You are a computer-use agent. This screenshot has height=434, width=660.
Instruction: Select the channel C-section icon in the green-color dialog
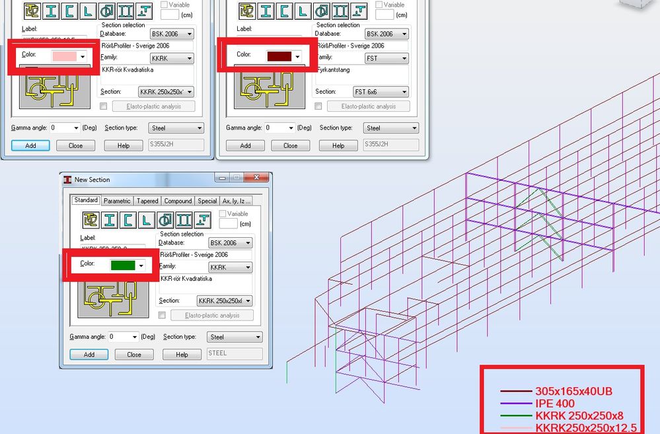coord(128,220)
